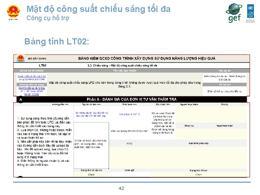Click the upload instruction link about đĩa CD
Viewport: 260px width, 195px height.
point(91,114)
